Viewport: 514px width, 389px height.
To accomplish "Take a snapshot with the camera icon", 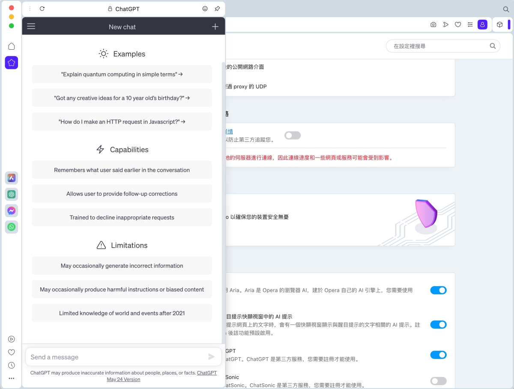I will click(433, 25).
